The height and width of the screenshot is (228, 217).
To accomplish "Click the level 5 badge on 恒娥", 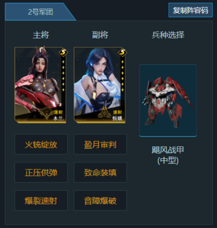I will point(123,52).
